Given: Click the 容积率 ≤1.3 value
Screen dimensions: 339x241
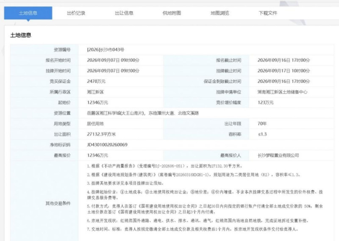Looking at the screenshot, I should tap(262, 134).
